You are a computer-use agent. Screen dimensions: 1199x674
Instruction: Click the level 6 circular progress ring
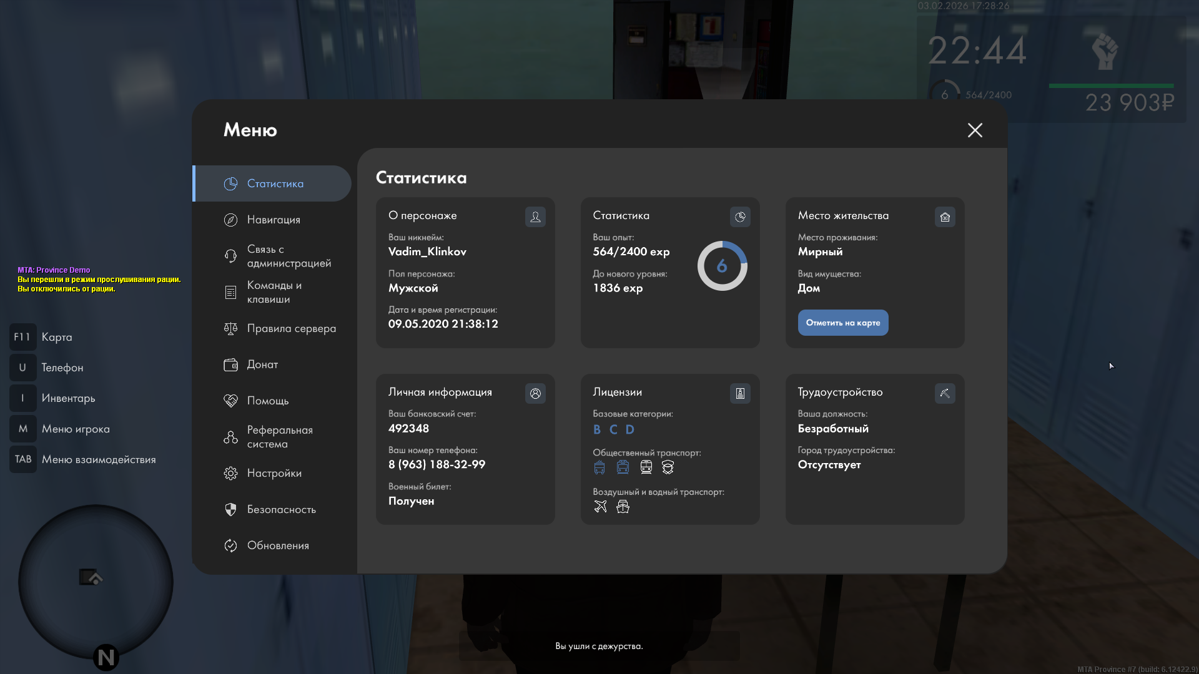(722, 266)
